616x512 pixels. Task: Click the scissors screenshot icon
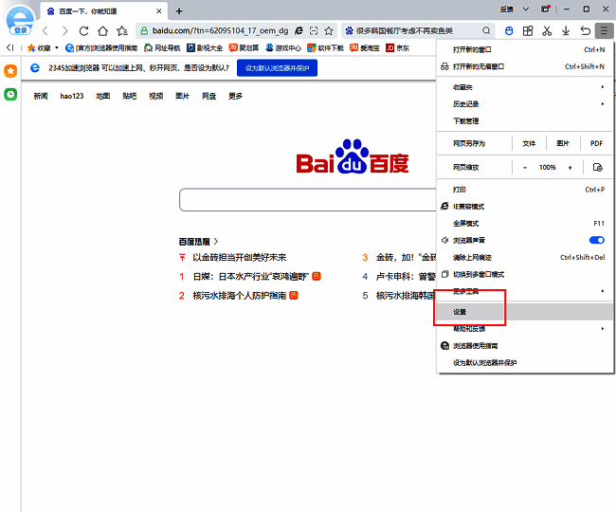click(x=547, y=30)
